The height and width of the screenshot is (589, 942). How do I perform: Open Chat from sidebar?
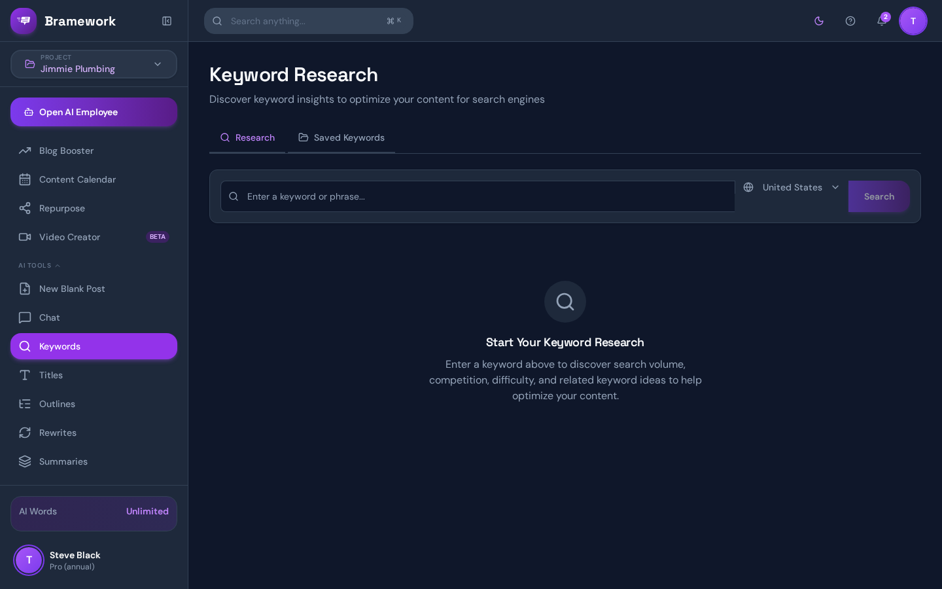pyautogui.click(x=94, y=317)
